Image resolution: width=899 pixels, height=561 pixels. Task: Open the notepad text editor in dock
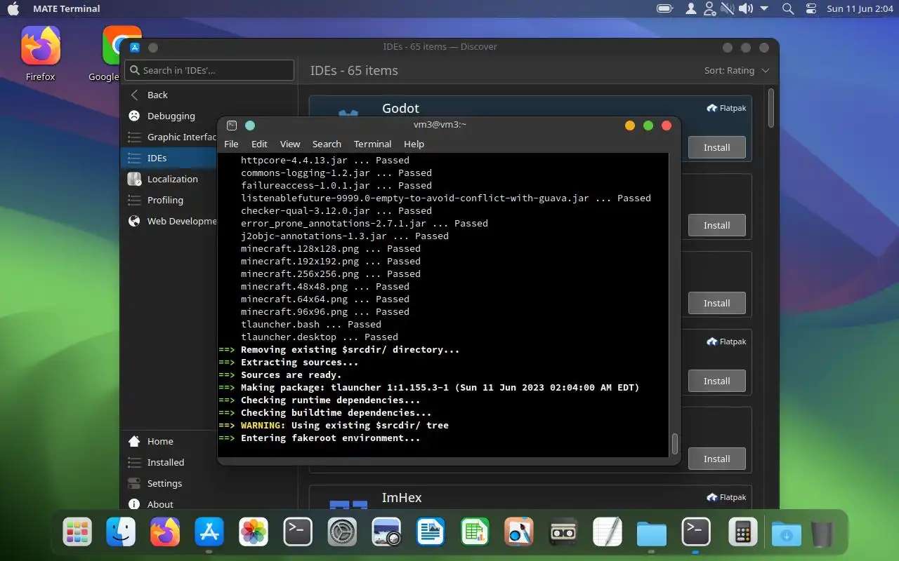(x=608, y=532)
